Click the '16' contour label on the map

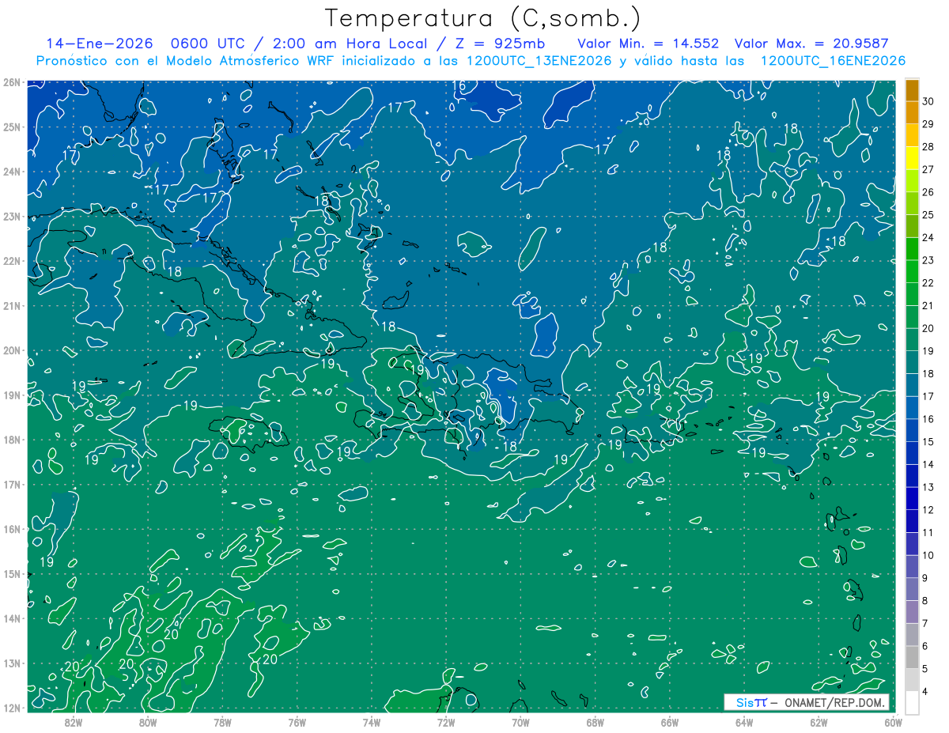click(x=459, y=86)
